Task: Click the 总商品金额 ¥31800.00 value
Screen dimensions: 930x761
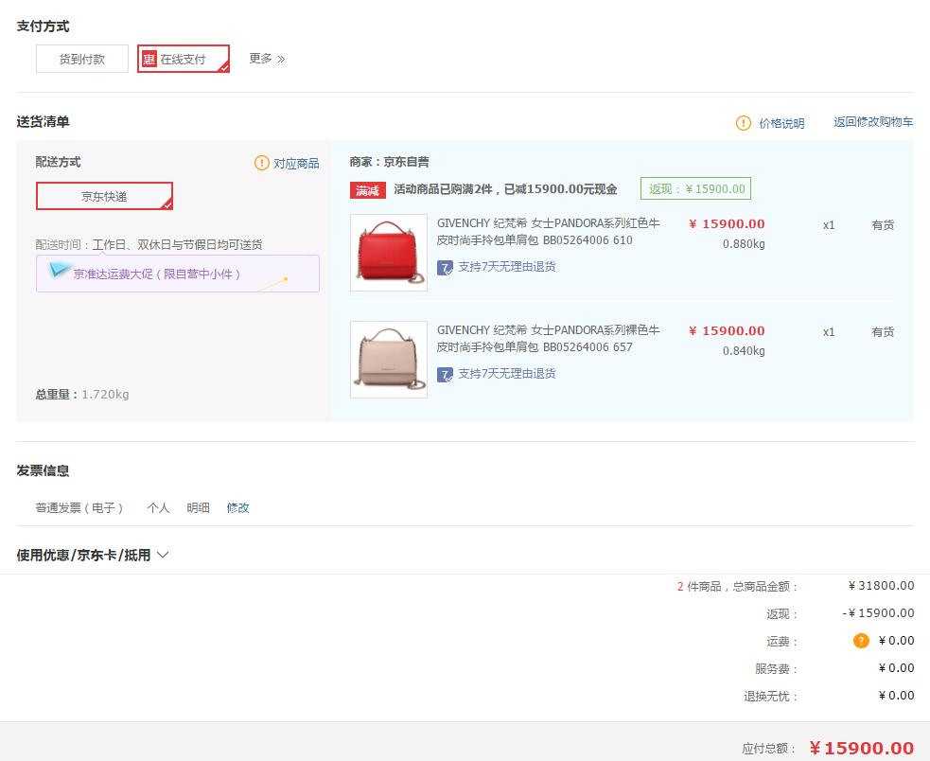Action: point(882,586)
